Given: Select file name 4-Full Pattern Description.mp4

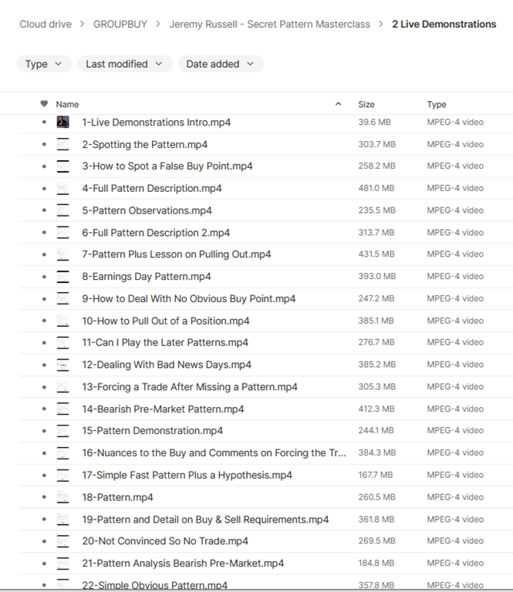Looking at the screenshot, I should (x=152, y=188).
